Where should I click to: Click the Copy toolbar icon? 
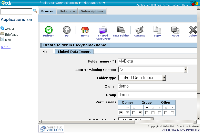click(x=157, y=30)
